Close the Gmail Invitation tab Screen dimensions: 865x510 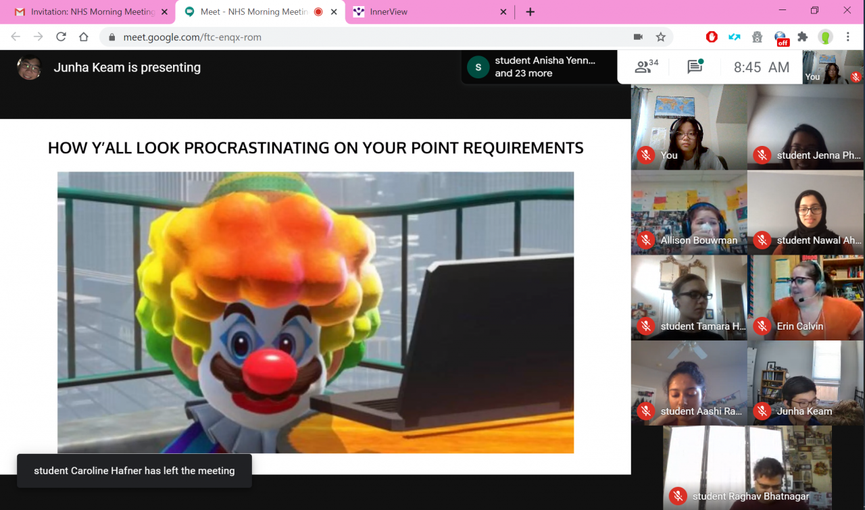point(164,11)
